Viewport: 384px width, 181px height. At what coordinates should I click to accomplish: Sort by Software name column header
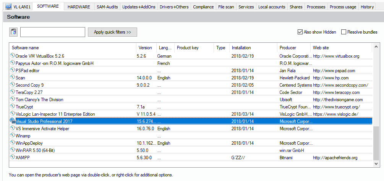point(25,48)
